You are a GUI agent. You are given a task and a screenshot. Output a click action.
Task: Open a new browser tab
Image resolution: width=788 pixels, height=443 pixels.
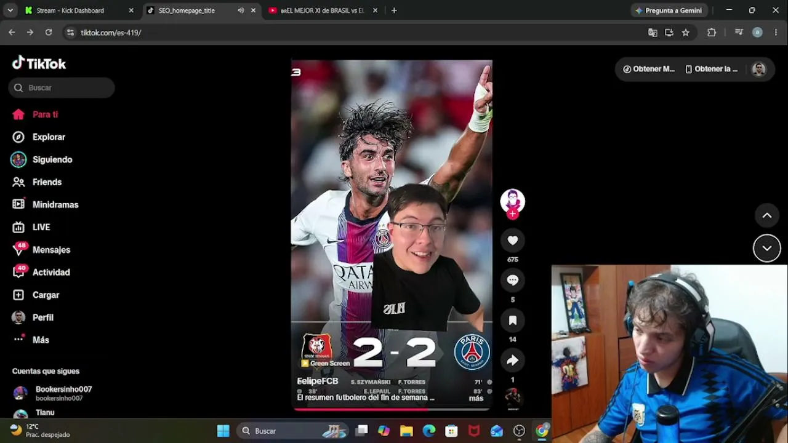click(x=394, y=10)
